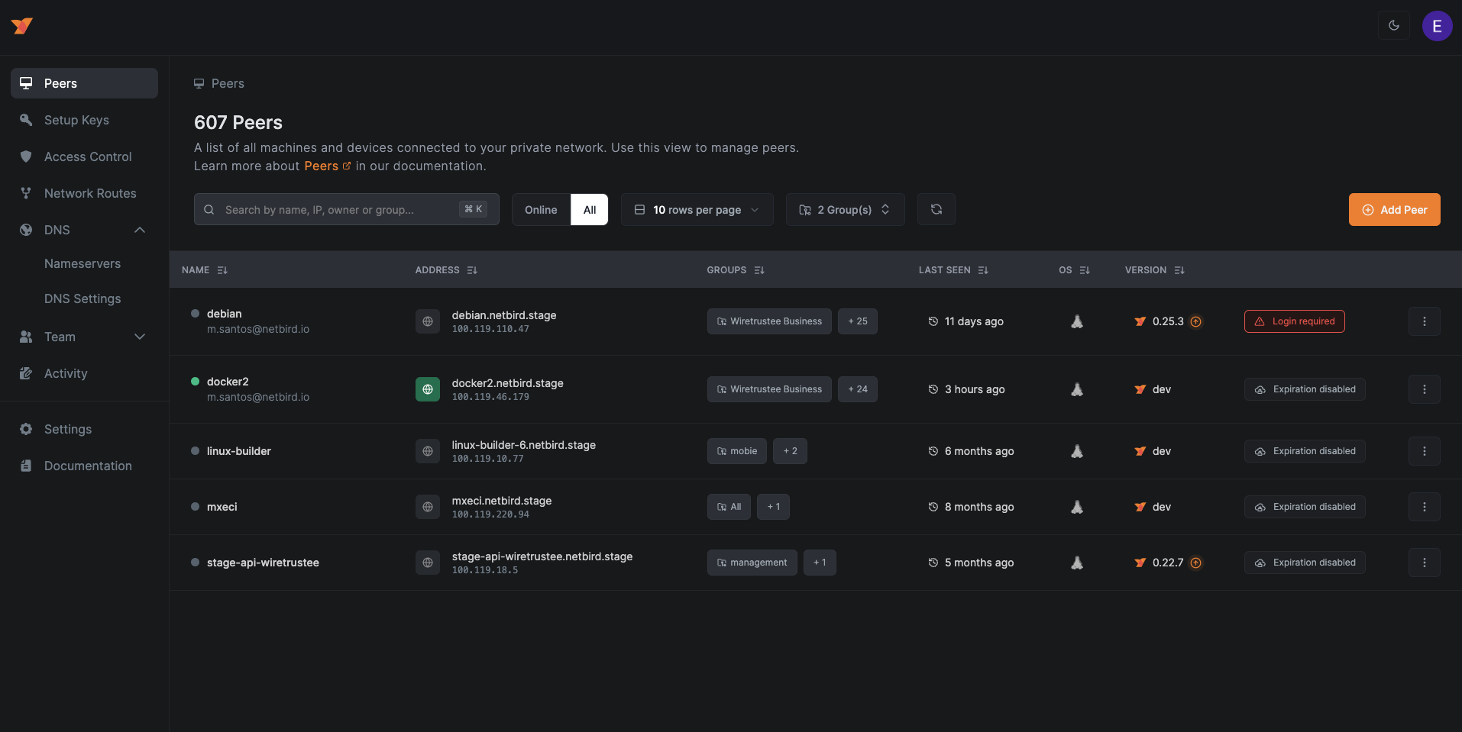Click the globe icon for linux-builder-6

point(428,451)
